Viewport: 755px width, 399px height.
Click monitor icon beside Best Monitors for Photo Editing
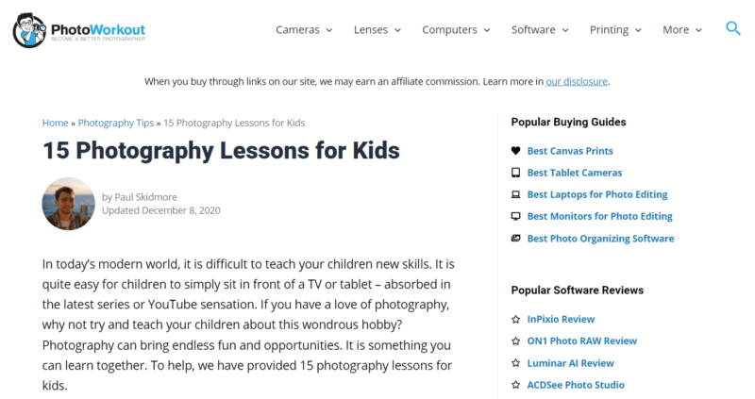pos(515,216)
